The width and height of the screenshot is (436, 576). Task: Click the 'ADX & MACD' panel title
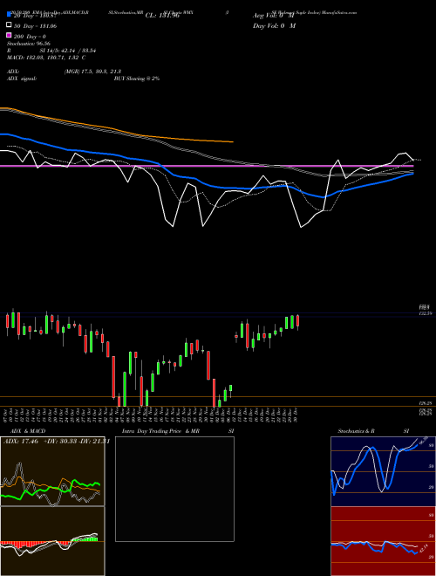click(x=28, y=431)
